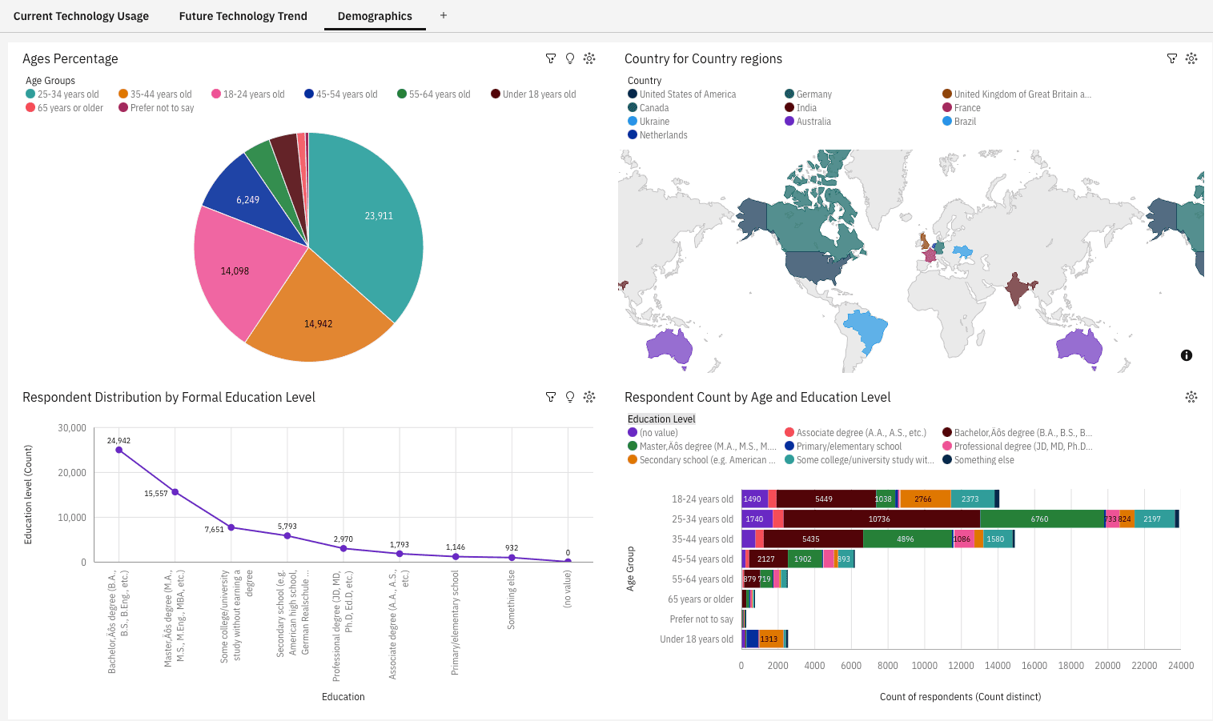Click the info icon on the world map
Image resolution: width=1213 pixels, height=721 pixels.
1187,354
